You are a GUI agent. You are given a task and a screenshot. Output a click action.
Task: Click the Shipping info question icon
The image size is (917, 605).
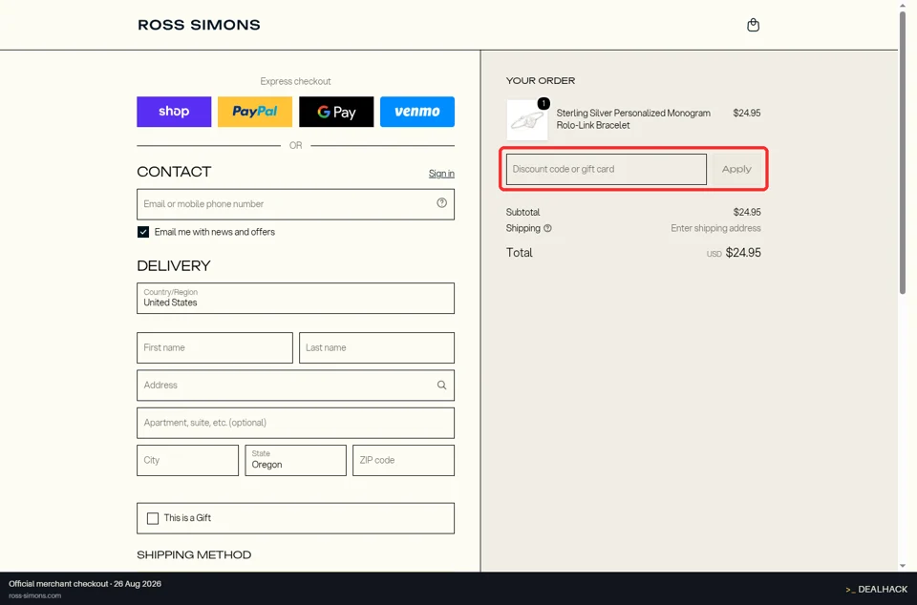[547, 228]
